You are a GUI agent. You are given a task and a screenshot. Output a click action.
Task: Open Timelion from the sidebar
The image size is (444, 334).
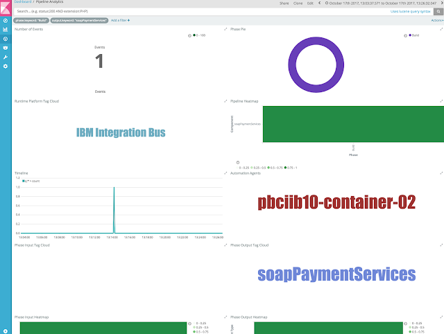[x=6, y=48]
